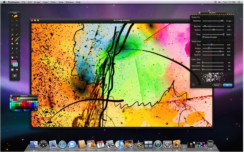Toggle the red mask mode button in Tools
This screenshot has height=152, width=244.
click(x=17, y=70)
